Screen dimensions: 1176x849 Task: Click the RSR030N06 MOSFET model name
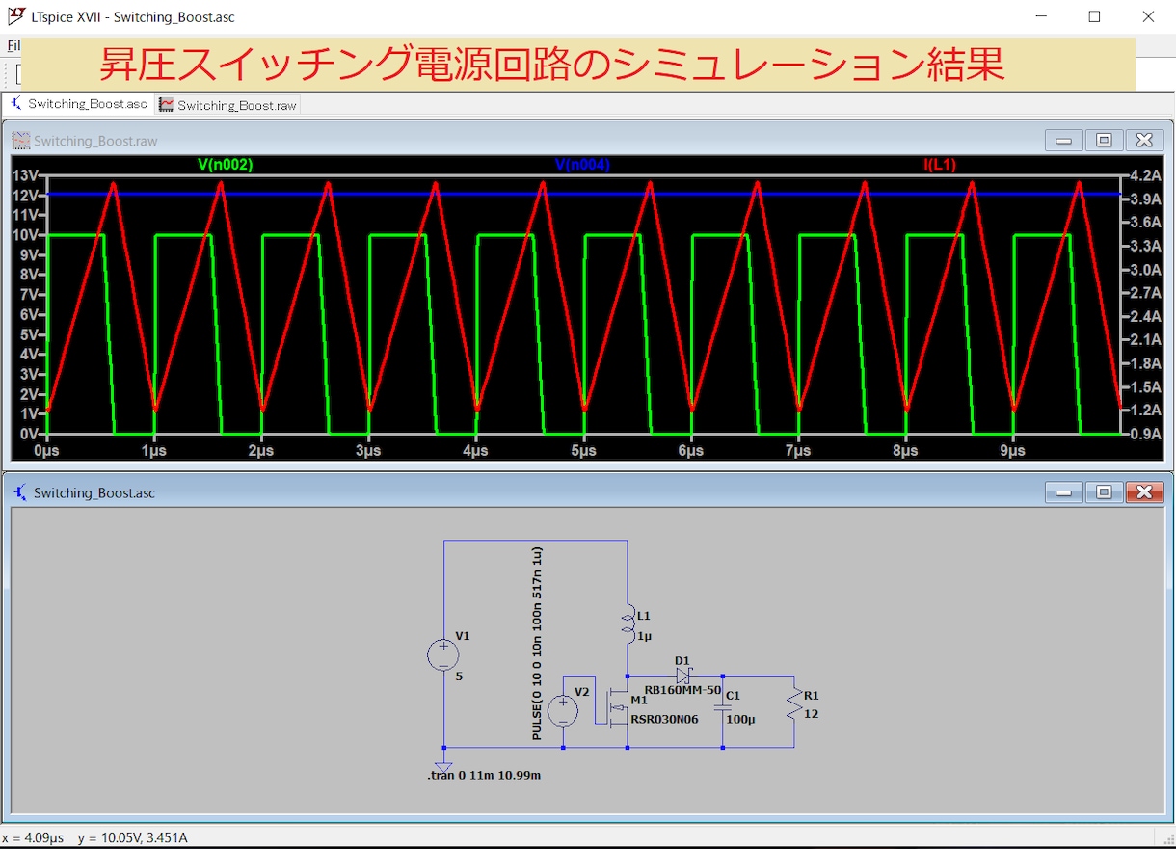665,719
